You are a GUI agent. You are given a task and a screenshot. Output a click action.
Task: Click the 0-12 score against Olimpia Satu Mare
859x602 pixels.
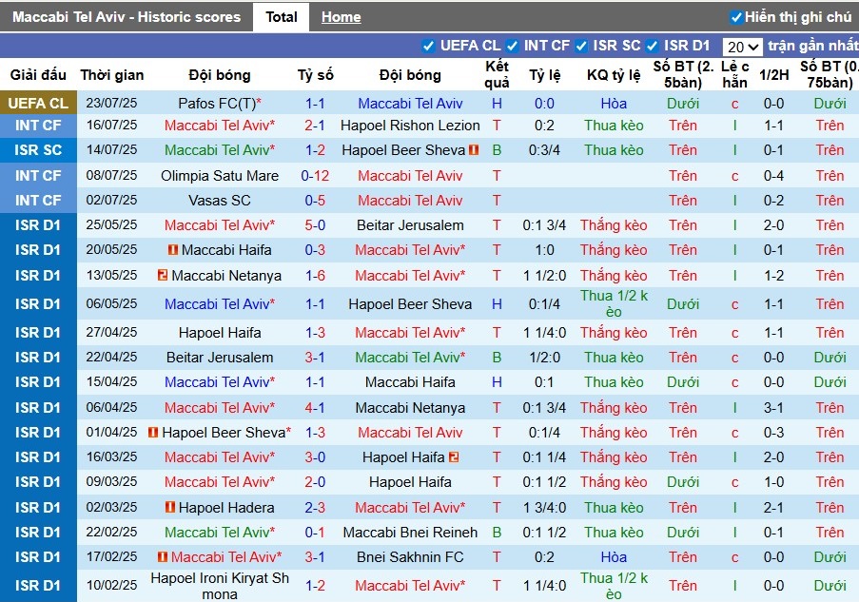315,176
